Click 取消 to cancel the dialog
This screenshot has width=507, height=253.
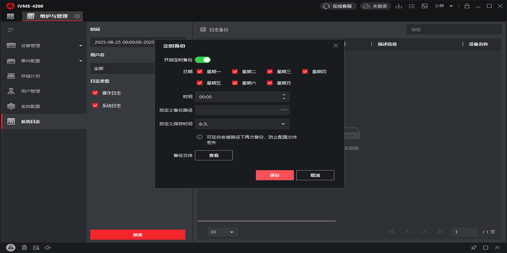(315, 175)
